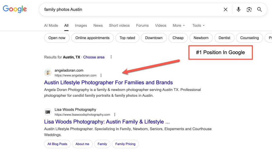Click the angeladoran.com site favicon

pos(48,73)
